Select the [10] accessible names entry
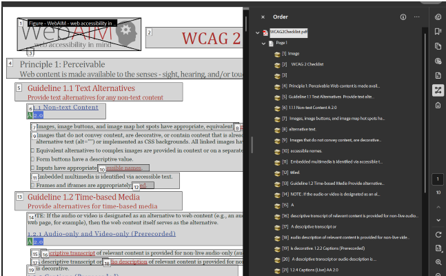446x276 pixels. point(302,151)
